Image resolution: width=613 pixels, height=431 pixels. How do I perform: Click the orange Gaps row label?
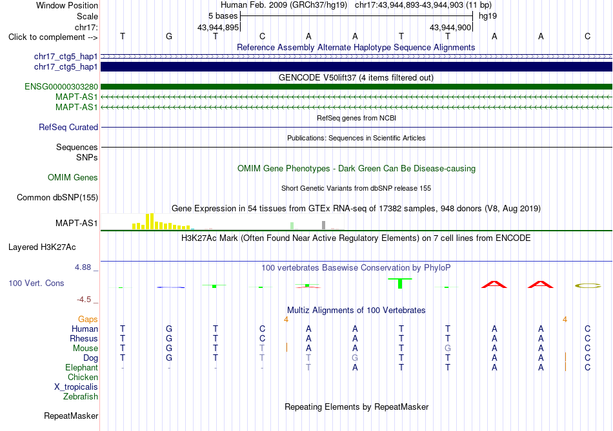[x=88, y=320]
